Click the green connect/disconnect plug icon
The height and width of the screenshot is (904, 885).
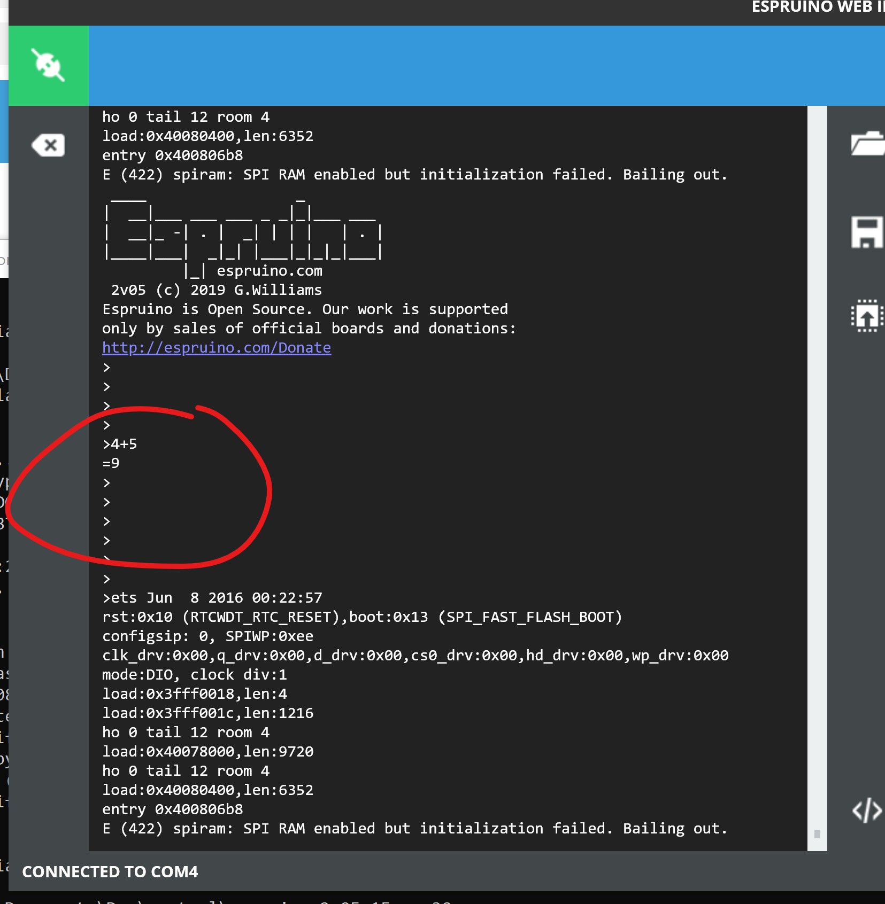48,65
